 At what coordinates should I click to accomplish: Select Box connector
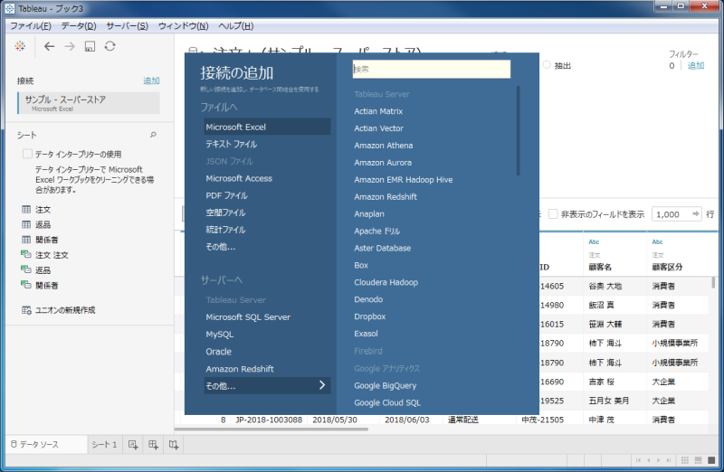(361, 265)
